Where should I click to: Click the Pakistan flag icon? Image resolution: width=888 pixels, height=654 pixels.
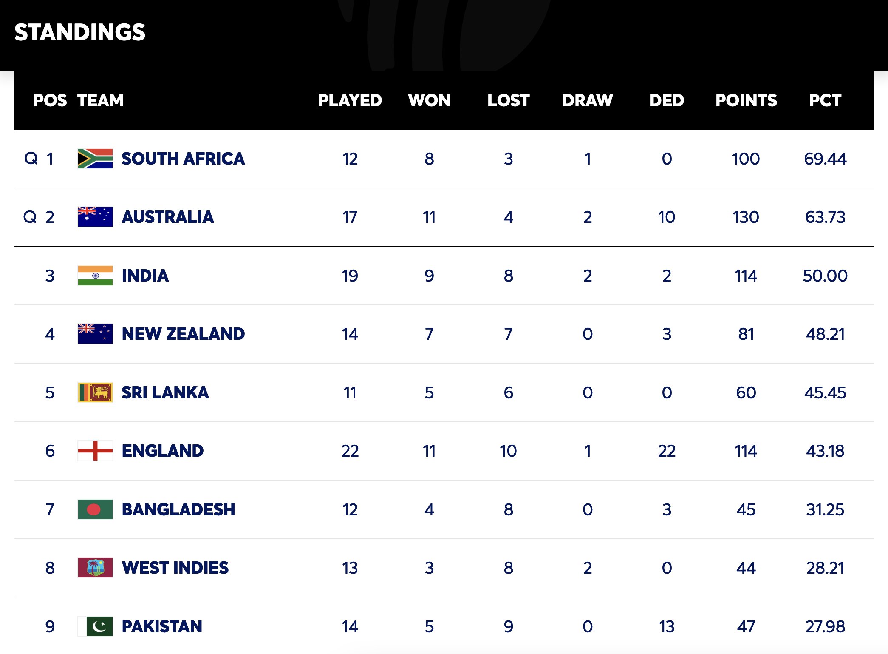[95, 626]
